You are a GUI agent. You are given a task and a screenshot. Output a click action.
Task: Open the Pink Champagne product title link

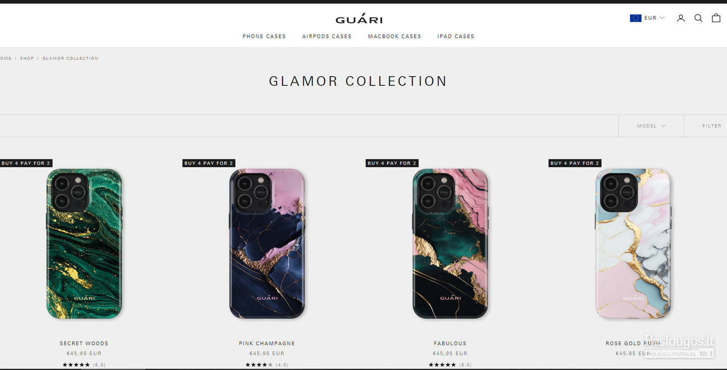pos(267,343)
